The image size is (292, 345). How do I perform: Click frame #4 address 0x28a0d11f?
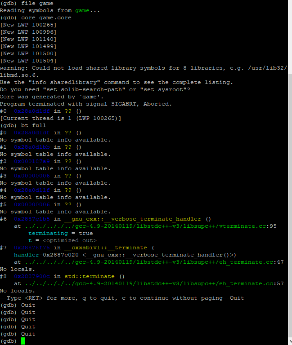32,190
